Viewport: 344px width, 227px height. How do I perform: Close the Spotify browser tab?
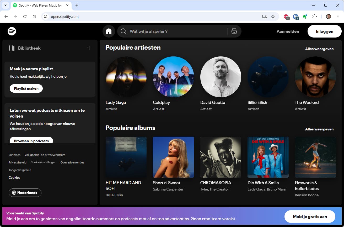click(67, 5)
